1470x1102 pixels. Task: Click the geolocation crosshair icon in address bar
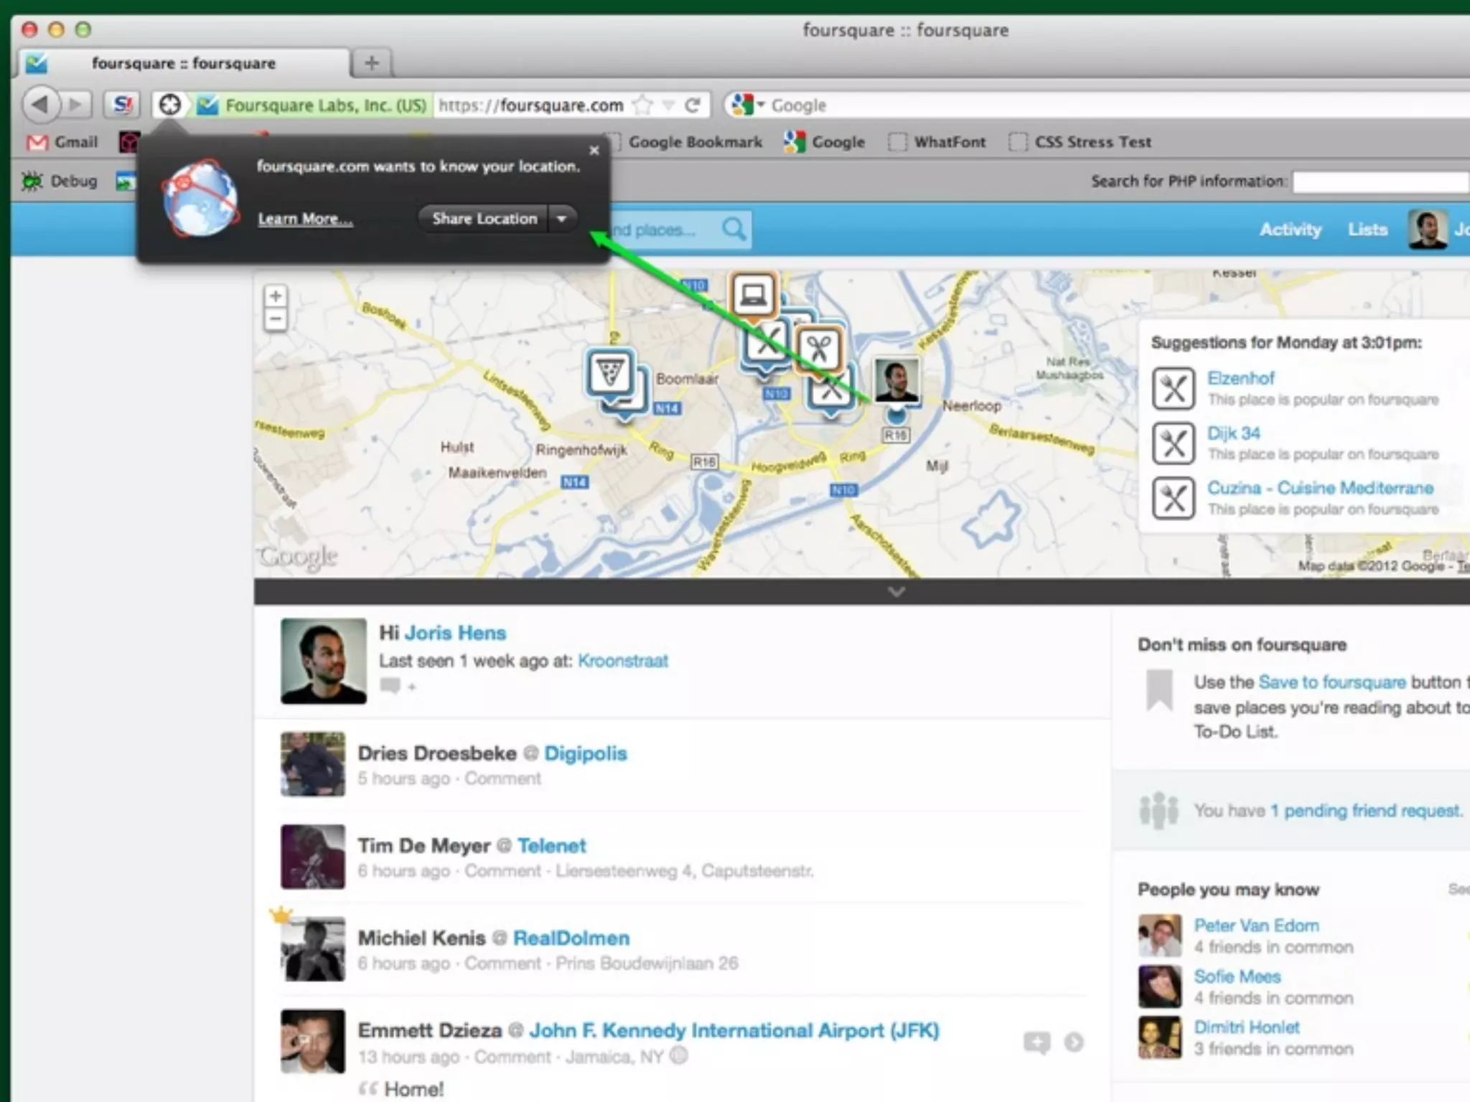coord(170,105)
